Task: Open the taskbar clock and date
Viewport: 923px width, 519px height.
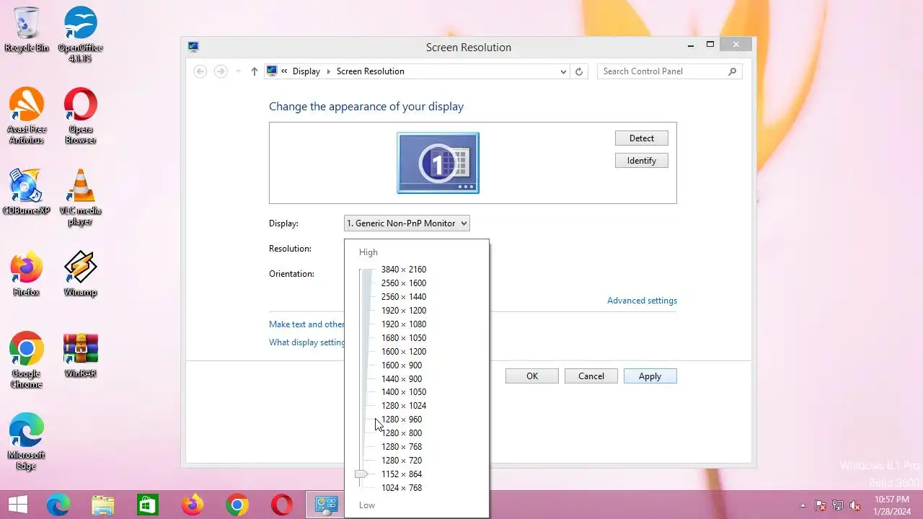Action: tap(892, 505)
